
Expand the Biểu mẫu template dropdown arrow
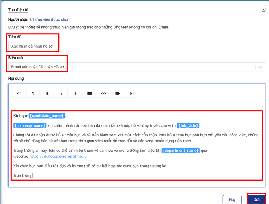point(260,67)
